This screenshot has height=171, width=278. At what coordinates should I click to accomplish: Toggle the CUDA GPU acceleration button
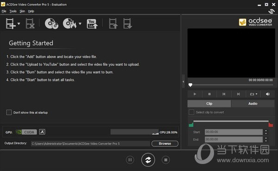tap(26, 132)
